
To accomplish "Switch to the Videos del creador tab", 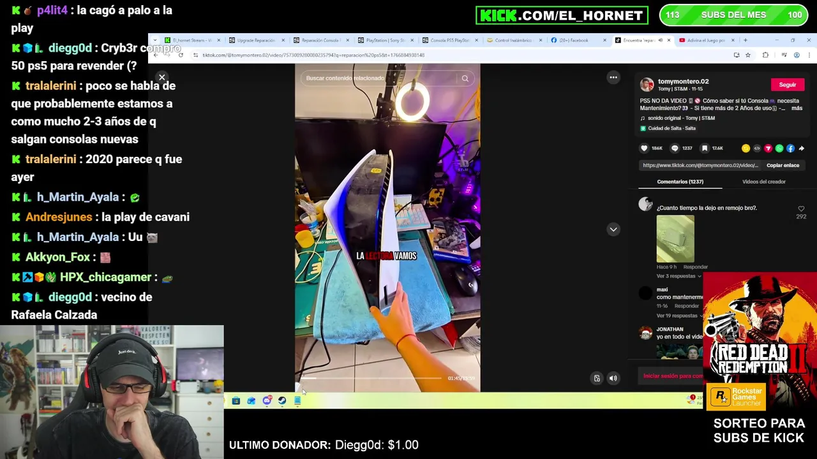I will [763, 182].
